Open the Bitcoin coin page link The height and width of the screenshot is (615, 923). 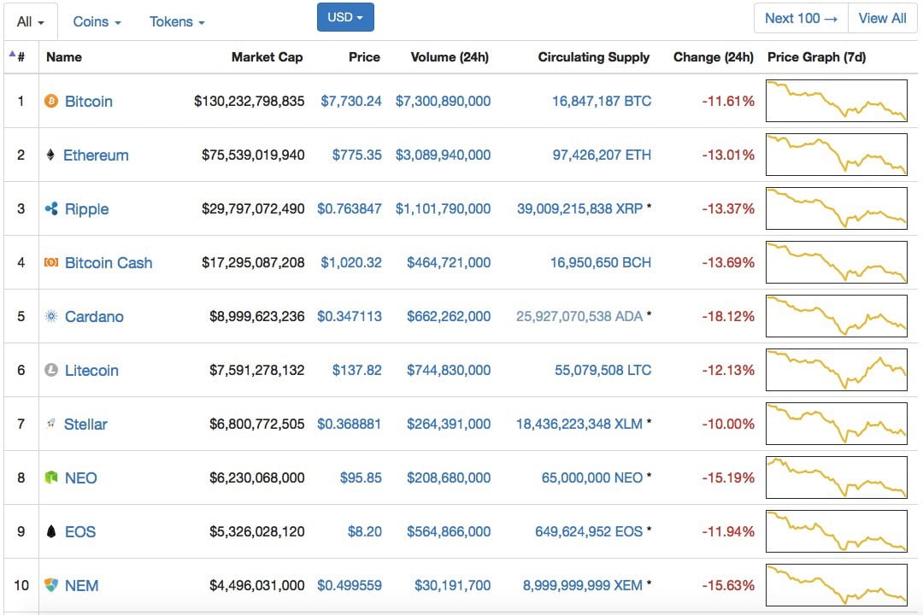point(88,102)
